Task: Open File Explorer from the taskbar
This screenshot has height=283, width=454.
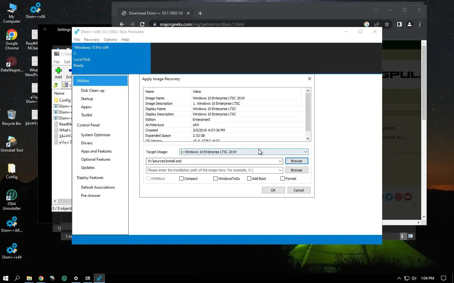Action: click(29, 278)
